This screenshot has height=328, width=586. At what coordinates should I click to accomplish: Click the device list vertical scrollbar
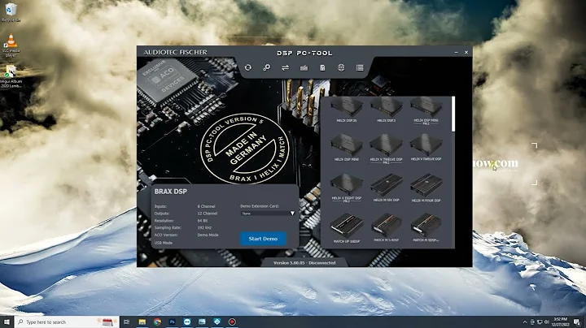tap(453, 114)
